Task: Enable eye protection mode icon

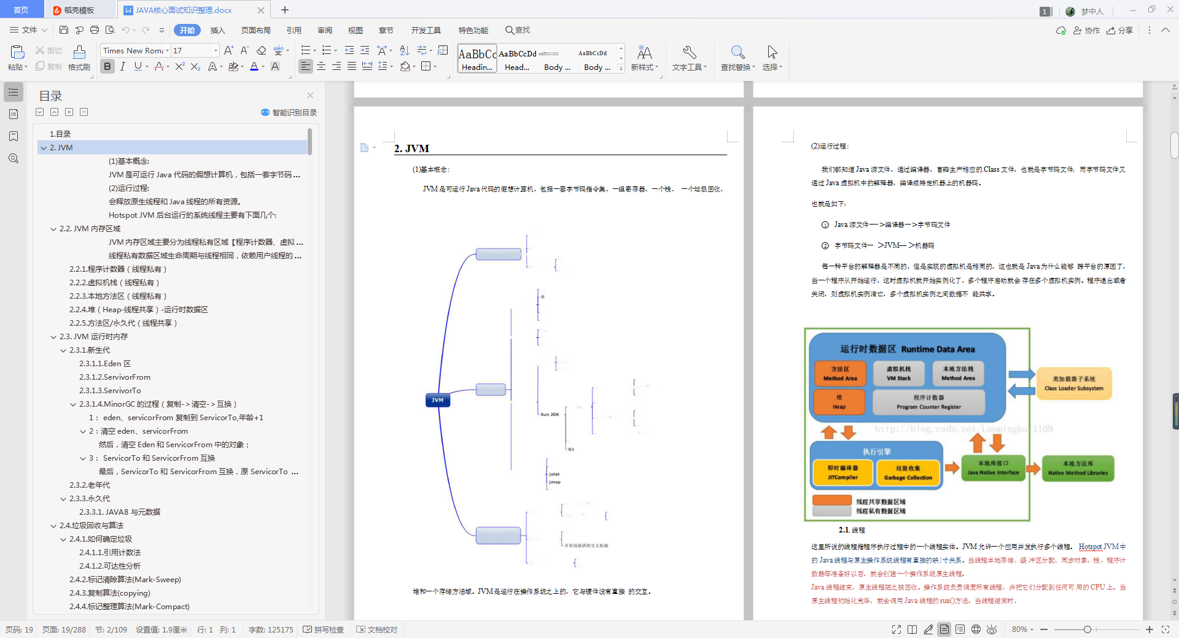Action: pos(992,629)
